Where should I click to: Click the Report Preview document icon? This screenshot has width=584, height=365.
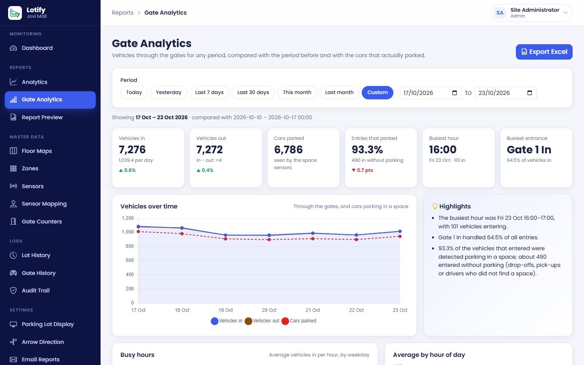tap(13, 117)
